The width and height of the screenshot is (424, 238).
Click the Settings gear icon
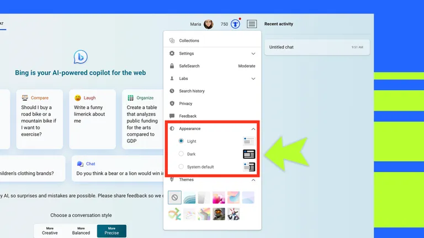coord(172,53)
